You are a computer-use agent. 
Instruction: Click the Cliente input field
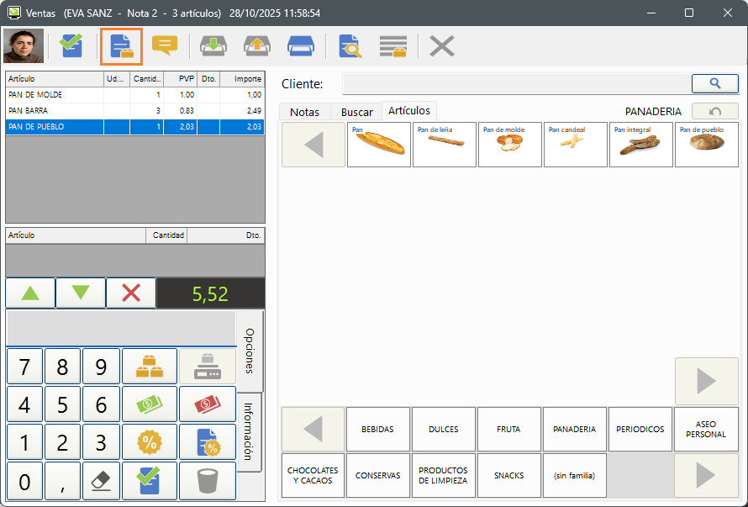[x=514, y=83]
